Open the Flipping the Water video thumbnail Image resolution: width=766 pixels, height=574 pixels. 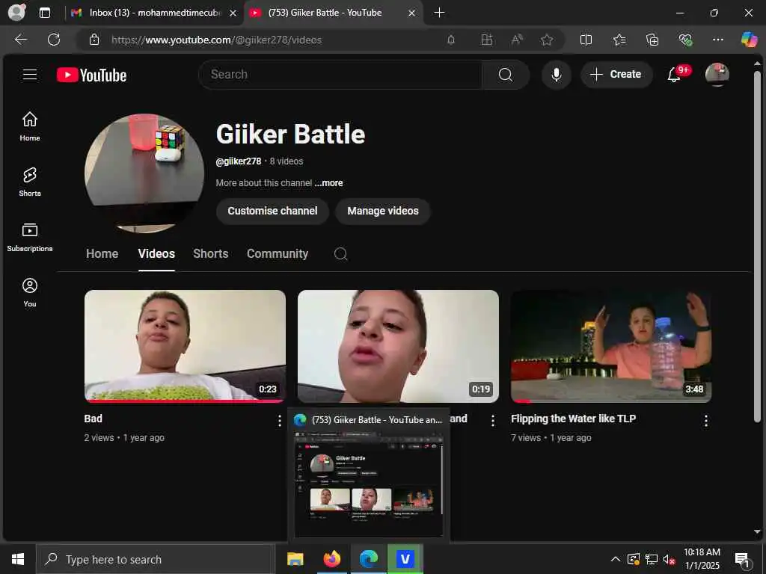pyautogui.click(x=611, y=346)
